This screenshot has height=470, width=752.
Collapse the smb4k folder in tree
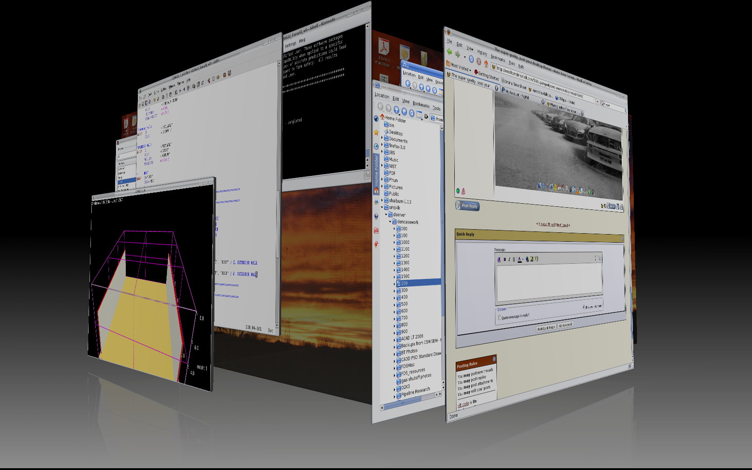click(x=382, y=207)
